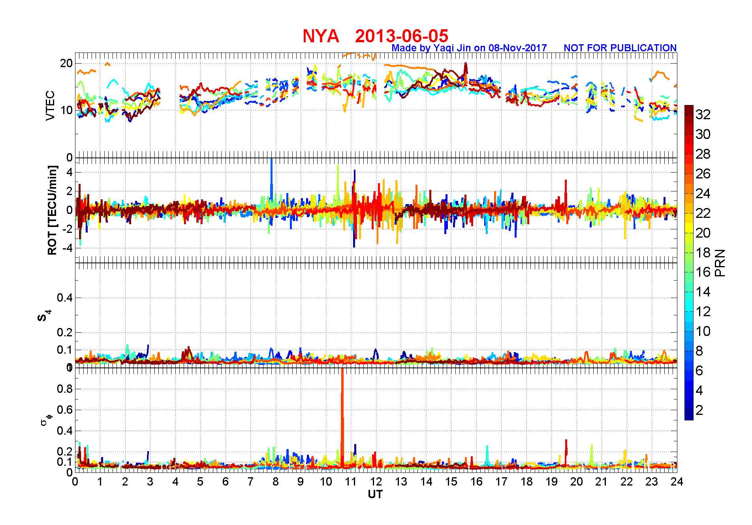Click the 'UT' x-axis label

coord(375,494)
